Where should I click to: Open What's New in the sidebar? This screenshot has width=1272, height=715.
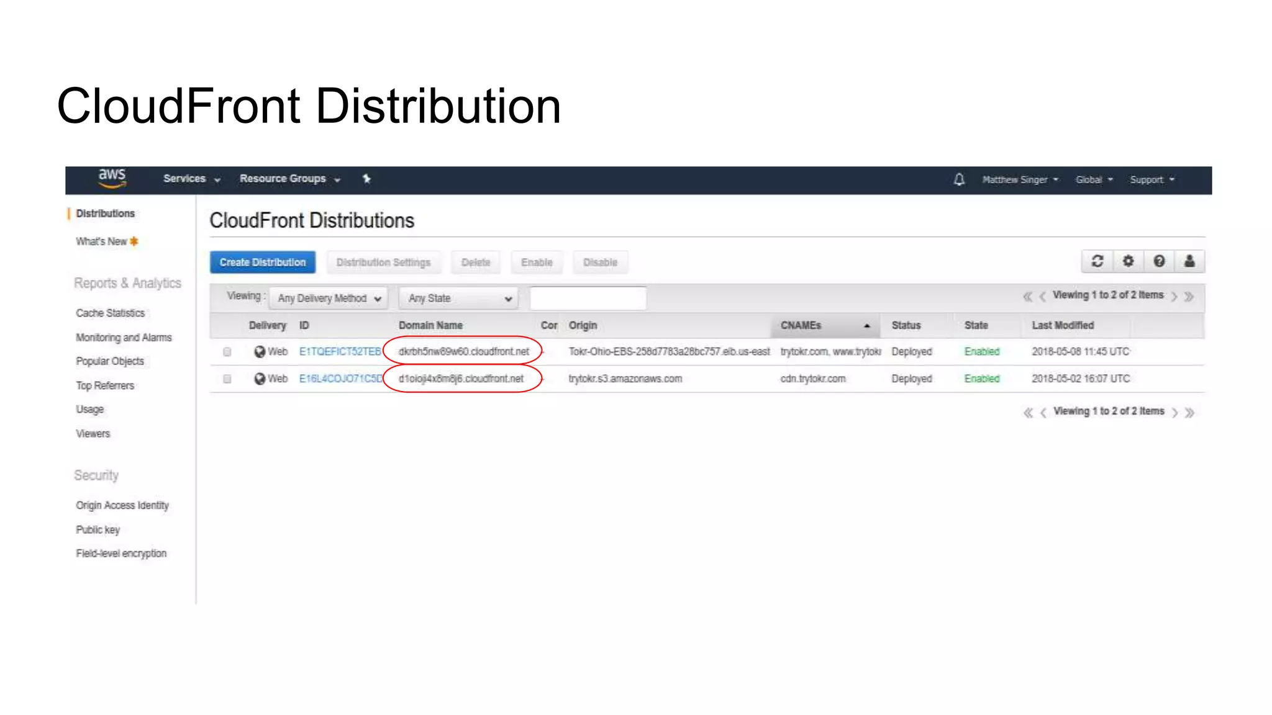tap(101, 241)
